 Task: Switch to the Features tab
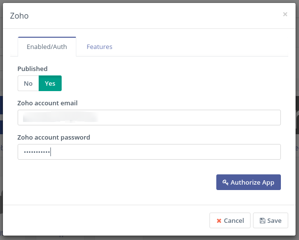(99, 47)
